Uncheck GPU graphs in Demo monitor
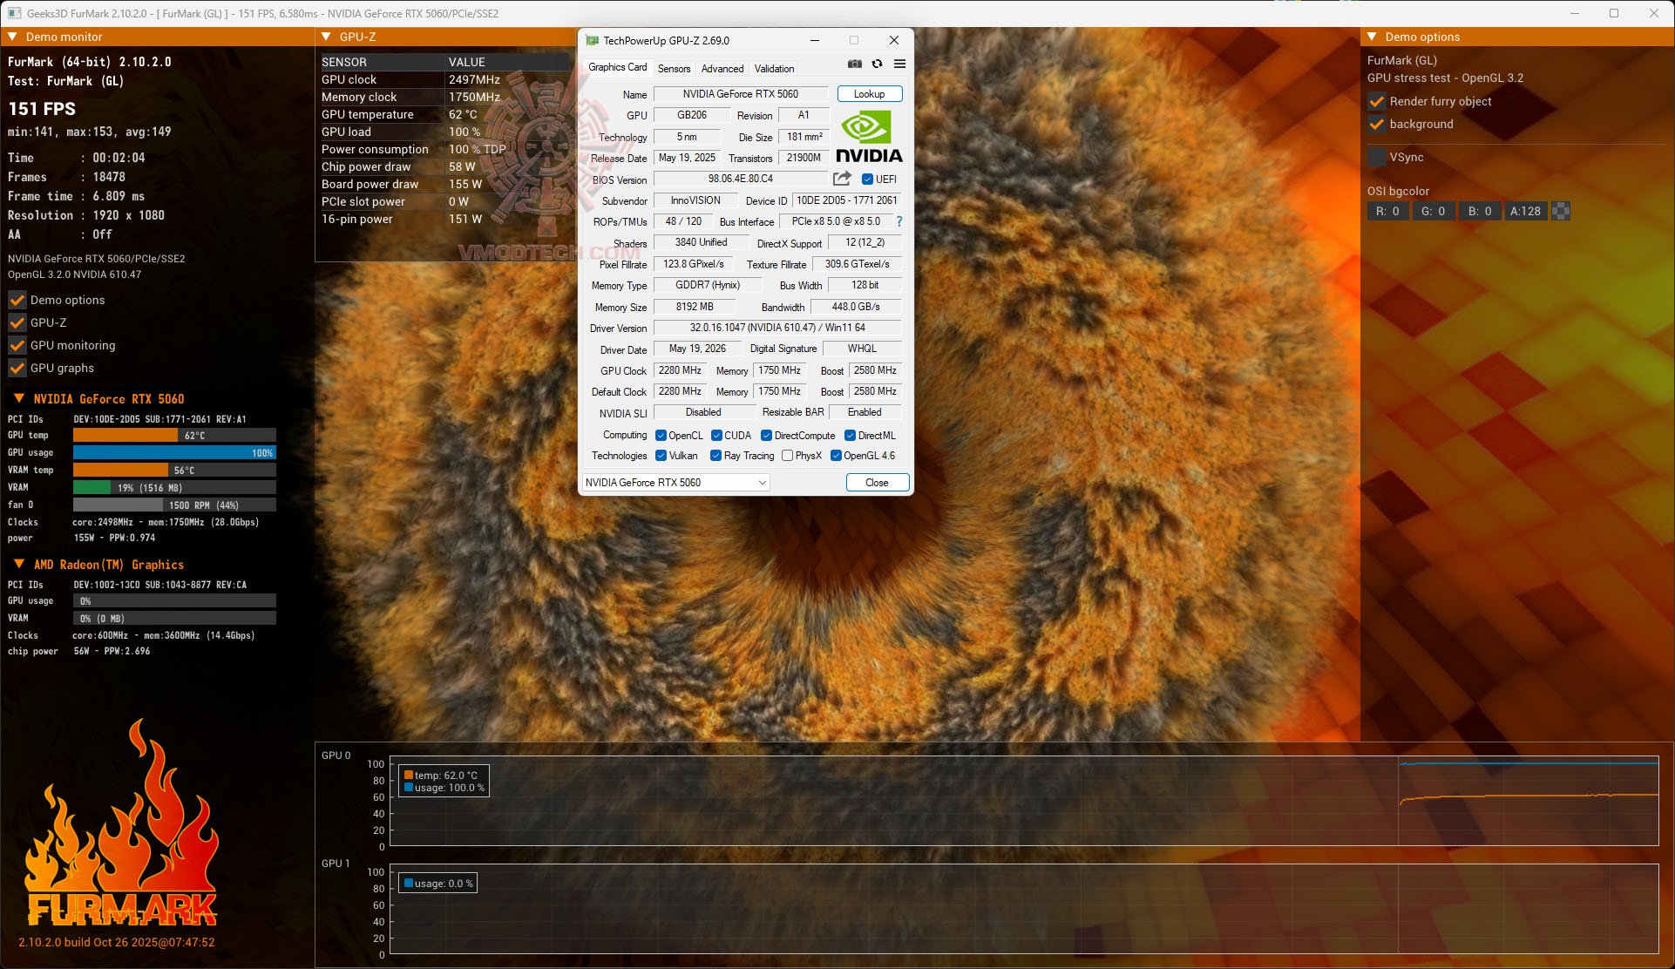The width and height of the screenshot is (1675, 969). point(17,368)
